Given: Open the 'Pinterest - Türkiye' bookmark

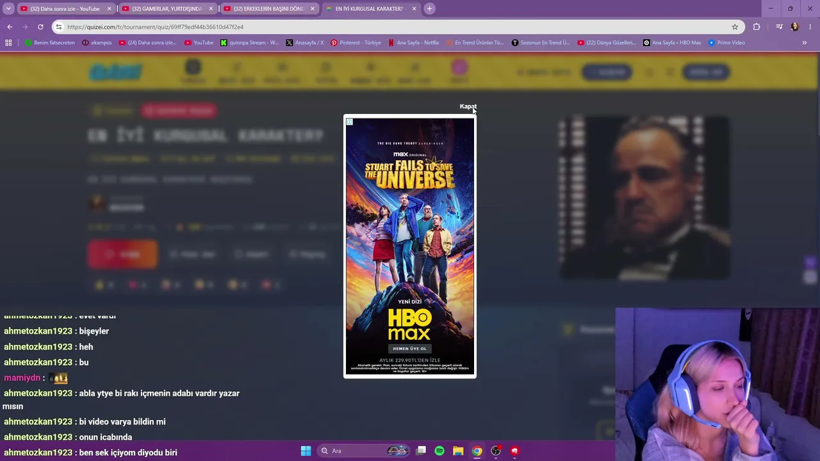Looking at the screenshot, I should 356,43.
